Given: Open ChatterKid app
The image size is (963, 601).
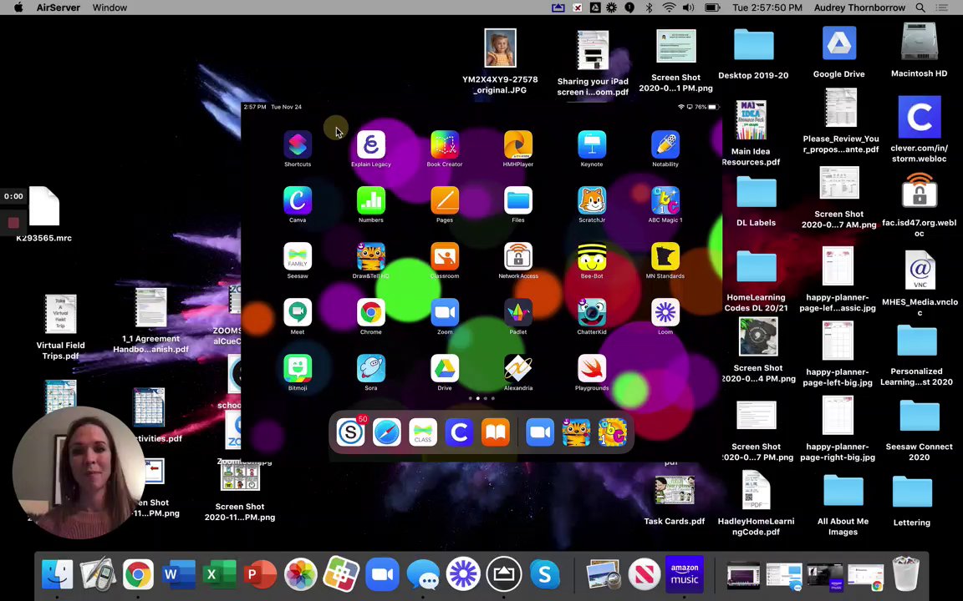Looking at the screenshot, I should click(x=592, y=313).
